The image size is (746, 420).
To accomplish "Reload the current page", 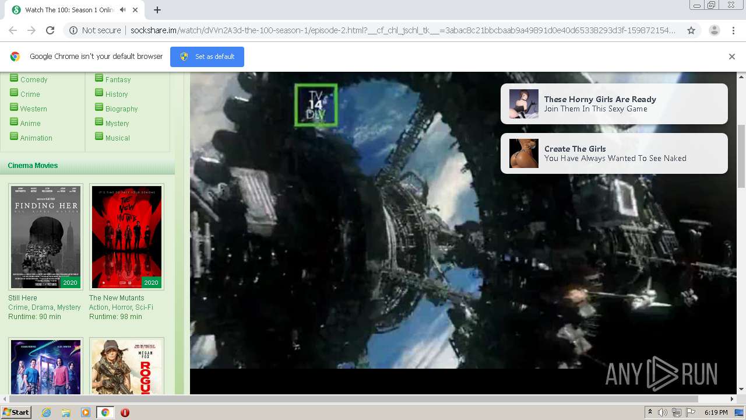I will pos(50,30).
